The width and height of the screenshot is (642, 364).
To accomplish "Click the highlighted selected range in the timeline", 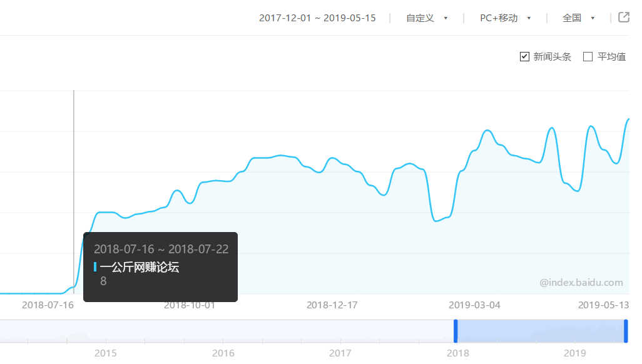I will pos(541,331).
